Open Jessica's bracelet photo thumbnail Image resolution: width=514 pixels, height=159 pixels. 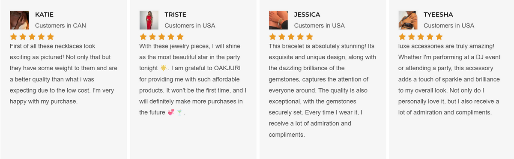pos(278,20)
